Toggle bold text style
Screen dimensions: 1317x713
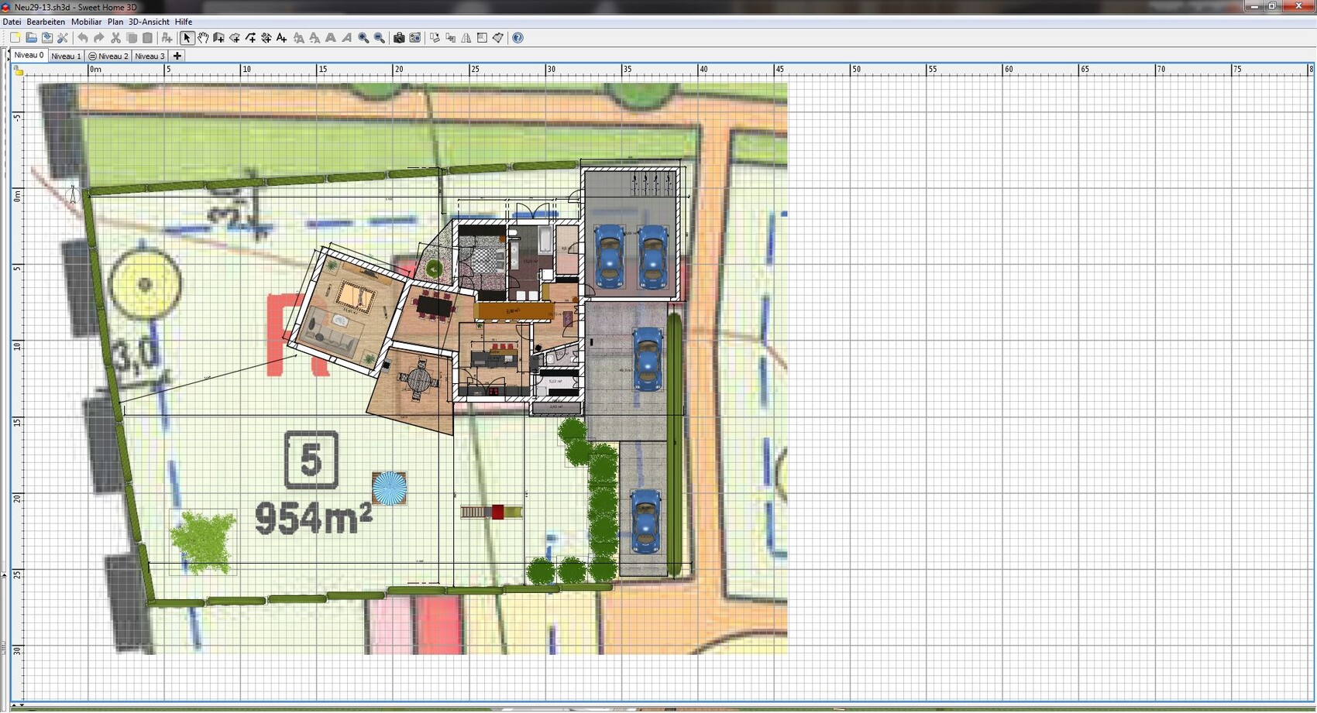(x=331, y=38)
